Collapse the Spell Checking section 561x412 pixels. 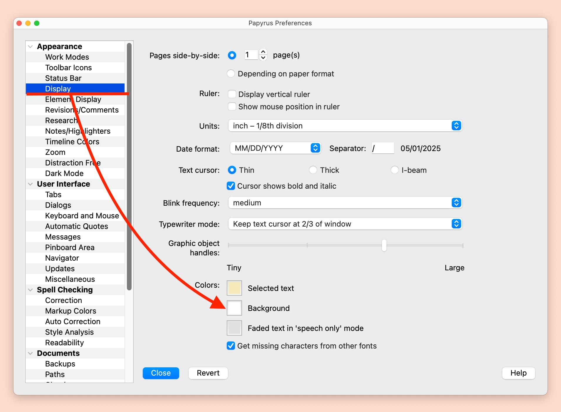[x=30, y=290]
